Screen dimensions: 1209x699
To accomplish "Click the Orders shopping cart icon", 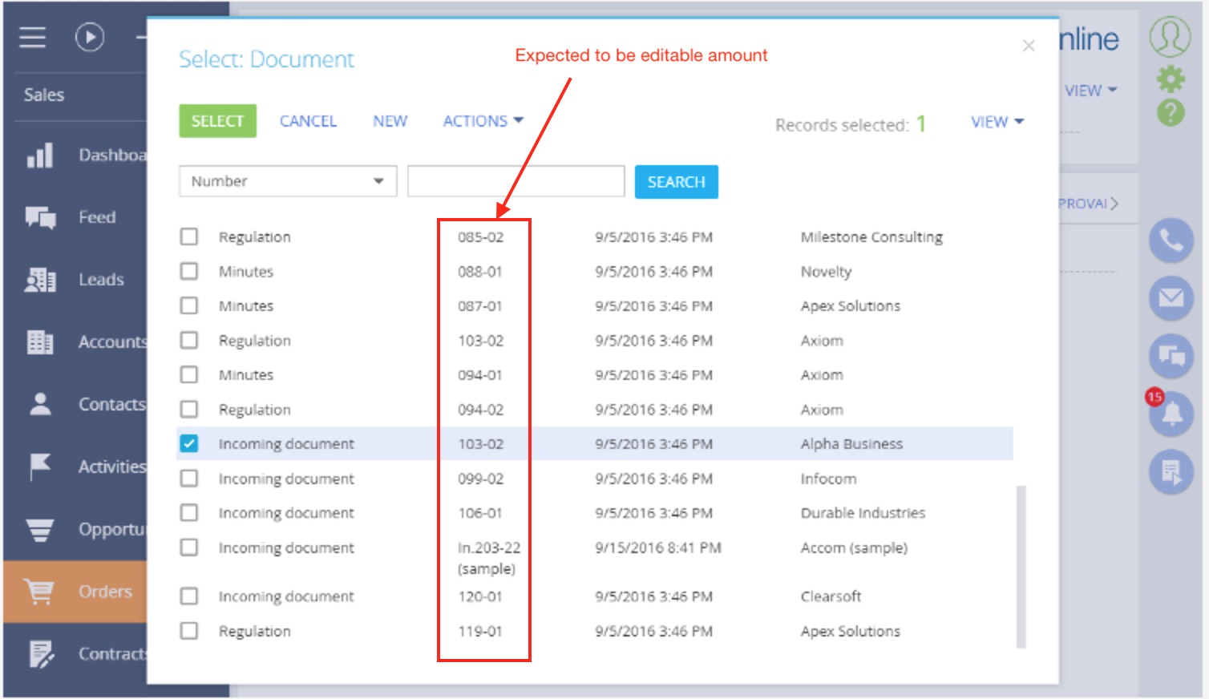I will coord(39,592).
